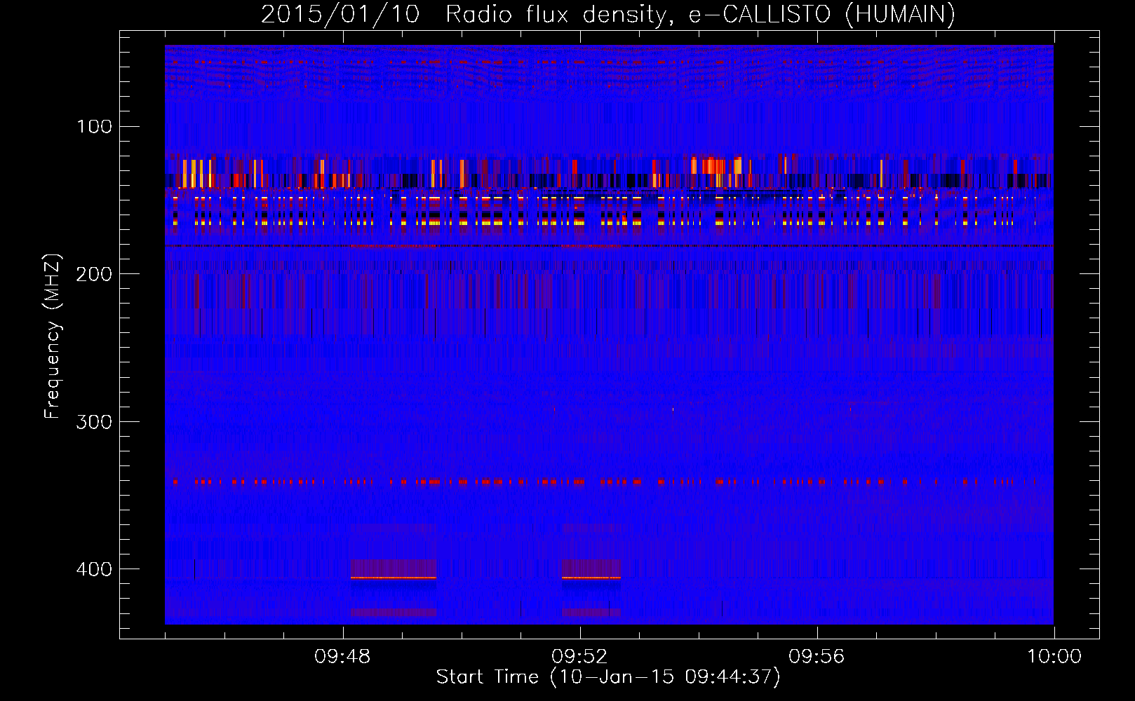Select the 'Start Time (10-Jan-15 09:44:37)' x-axis label

tap(608, 677)
